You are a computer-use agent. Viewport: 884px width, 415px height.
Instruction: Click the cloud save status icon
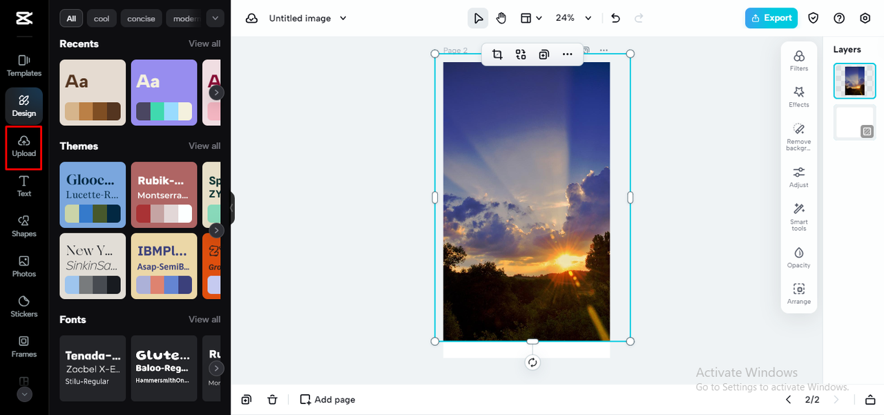pos(252,18)
